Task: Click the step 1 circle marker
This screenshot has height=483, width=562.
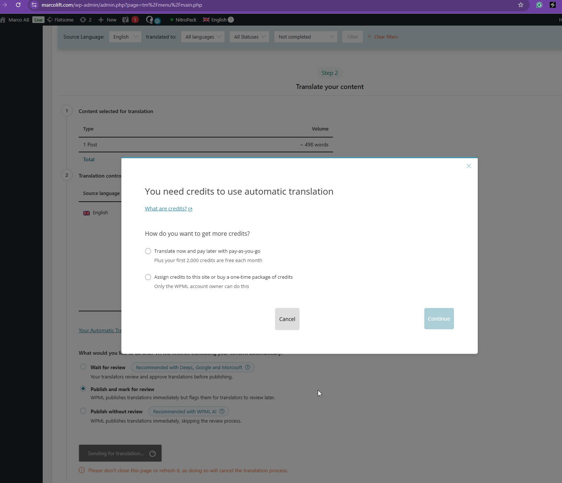Action: tap(67, 110)
